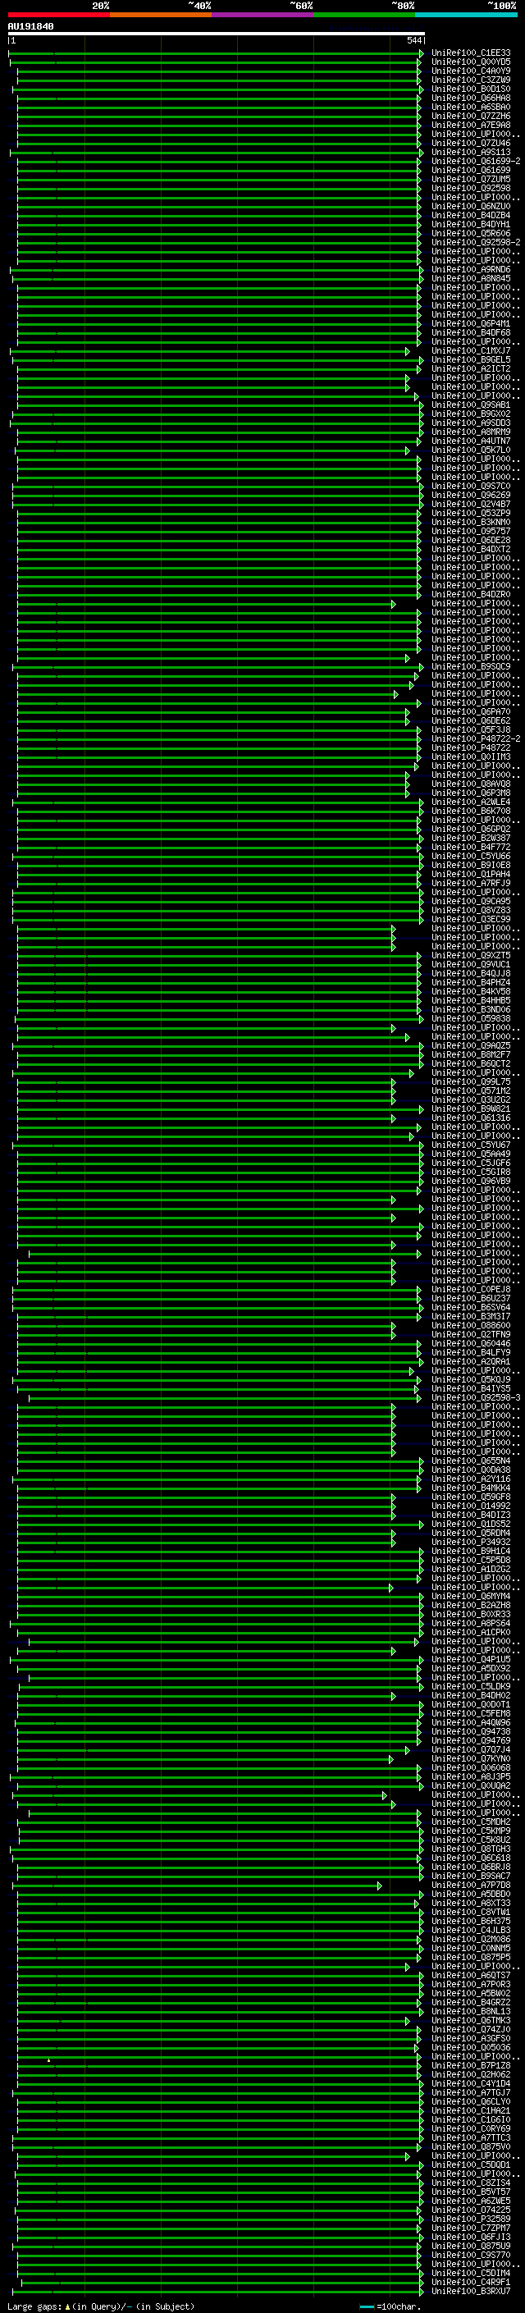Screen dimensions: 525x2313
Task: Select the UniRef100_Q6NZU0 label
Action: (x=470, y=207)
